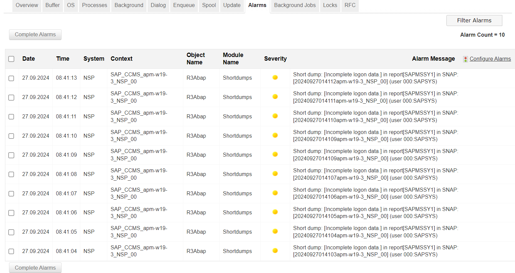
Task: Select the Locks tab
Action: click(x=330, y=5)
